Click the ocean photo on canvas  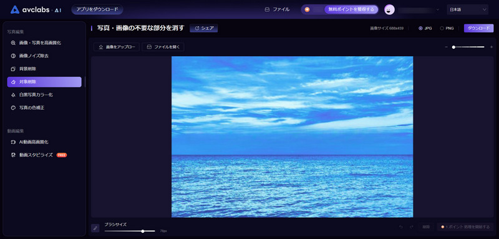point(292,137)
